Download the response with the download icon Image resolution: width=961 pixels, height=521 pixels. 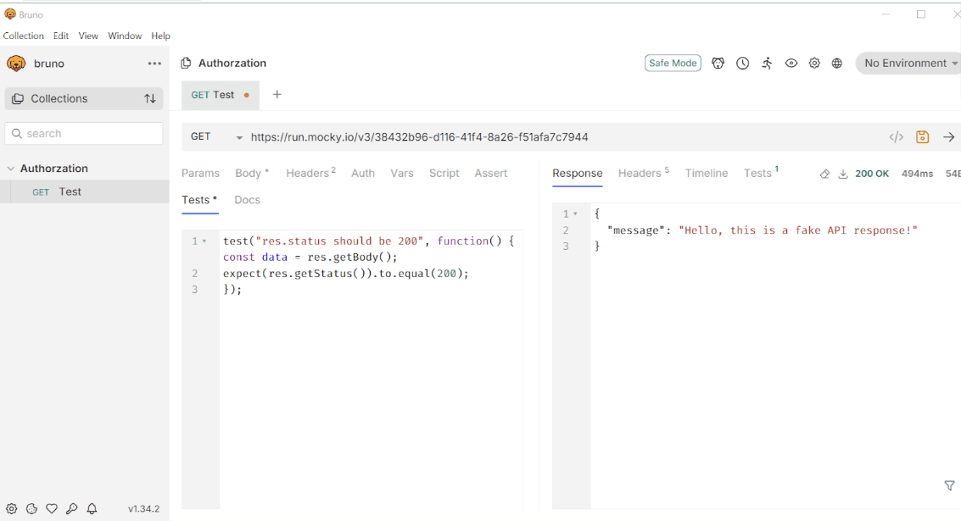(x=843, y=174)
